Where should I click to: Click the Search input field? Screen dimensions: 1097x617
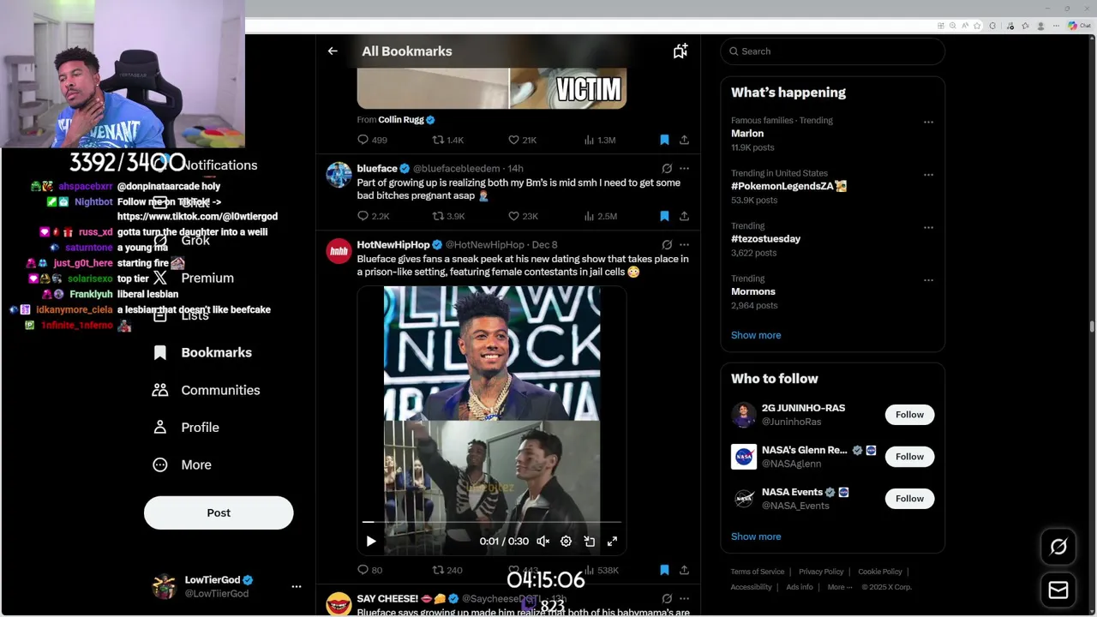point(833,51)
